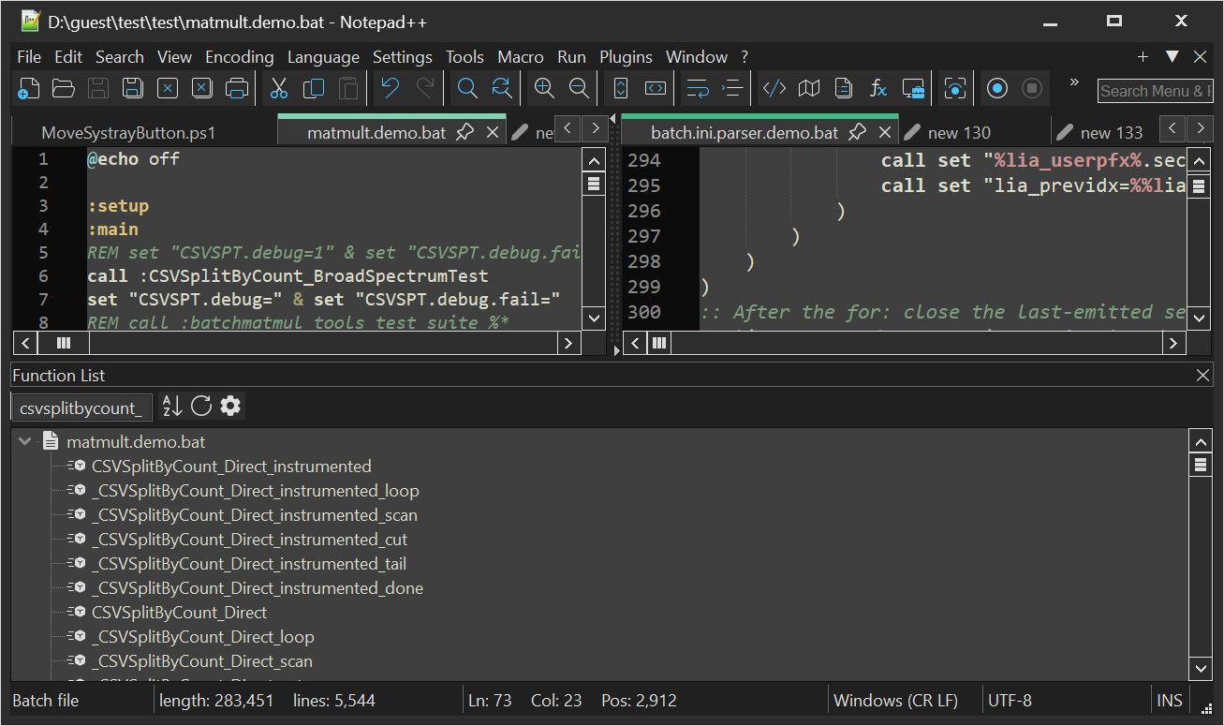Click the Windows (CR LF) status bar entry

pyautogui.click(x=895, y=701)
